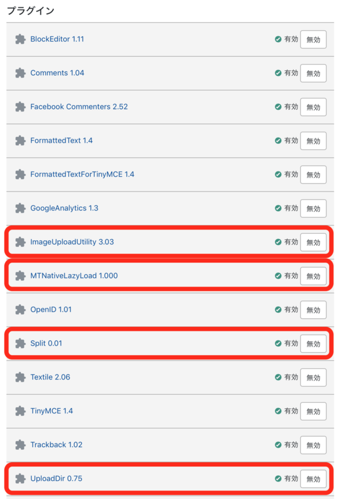340x499 pixels.
Task: Click the 有効 status text for BlockEditor
Action: pyautogui.click(x=291, y=39)
